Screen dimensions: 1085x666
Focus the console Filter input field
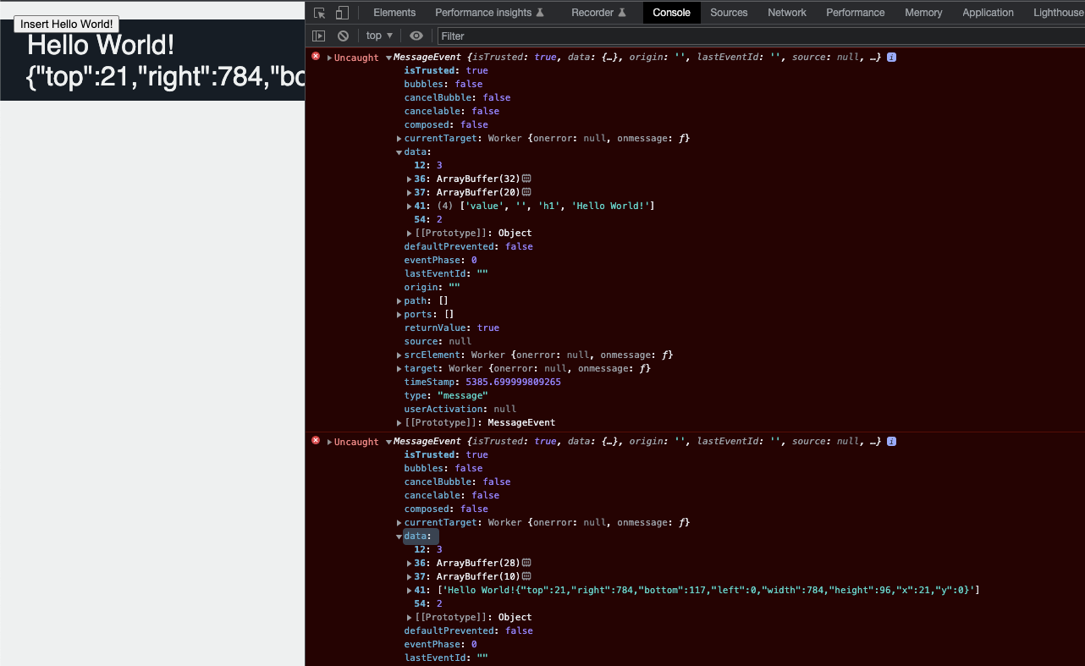pos(760,36)
